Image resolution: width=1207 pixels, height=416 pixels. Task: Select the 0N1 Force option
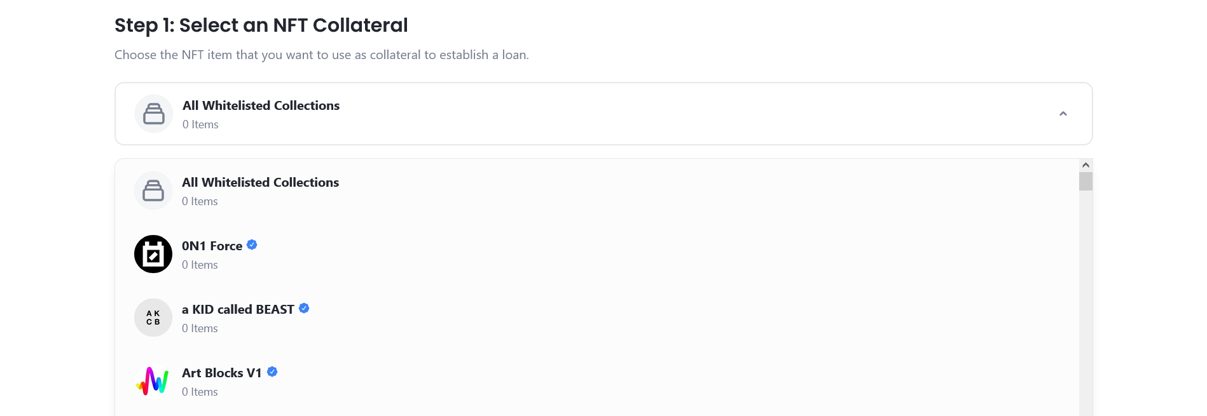(x=597, y=254)
